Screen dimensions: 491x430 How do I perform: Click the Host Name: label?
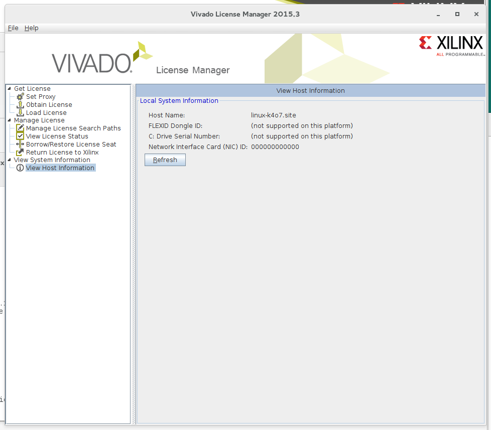click(x=167, y=115)
